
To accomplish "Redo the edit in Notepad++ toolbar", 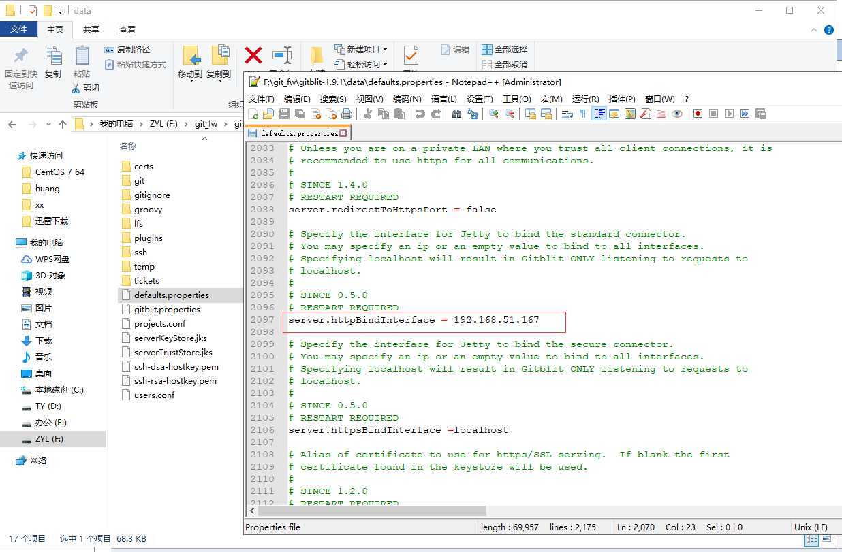I will 436,114.
